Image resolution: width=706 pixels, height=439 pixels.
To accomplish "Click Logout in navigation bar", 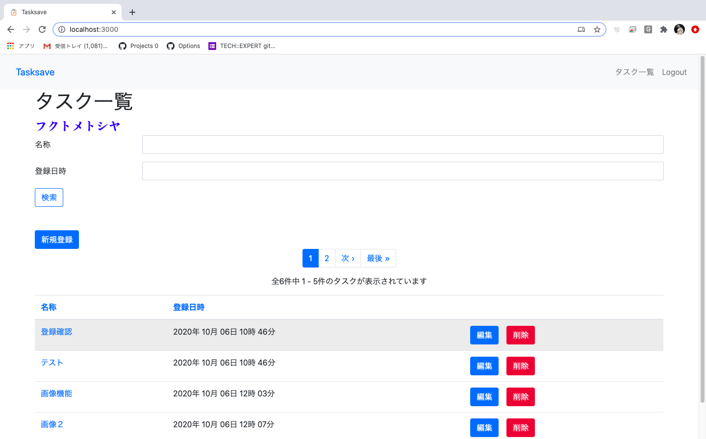I will (x=674, y=72).
